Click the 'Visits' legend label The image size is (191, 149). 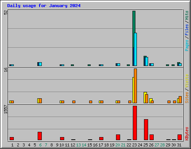point(187,81)
